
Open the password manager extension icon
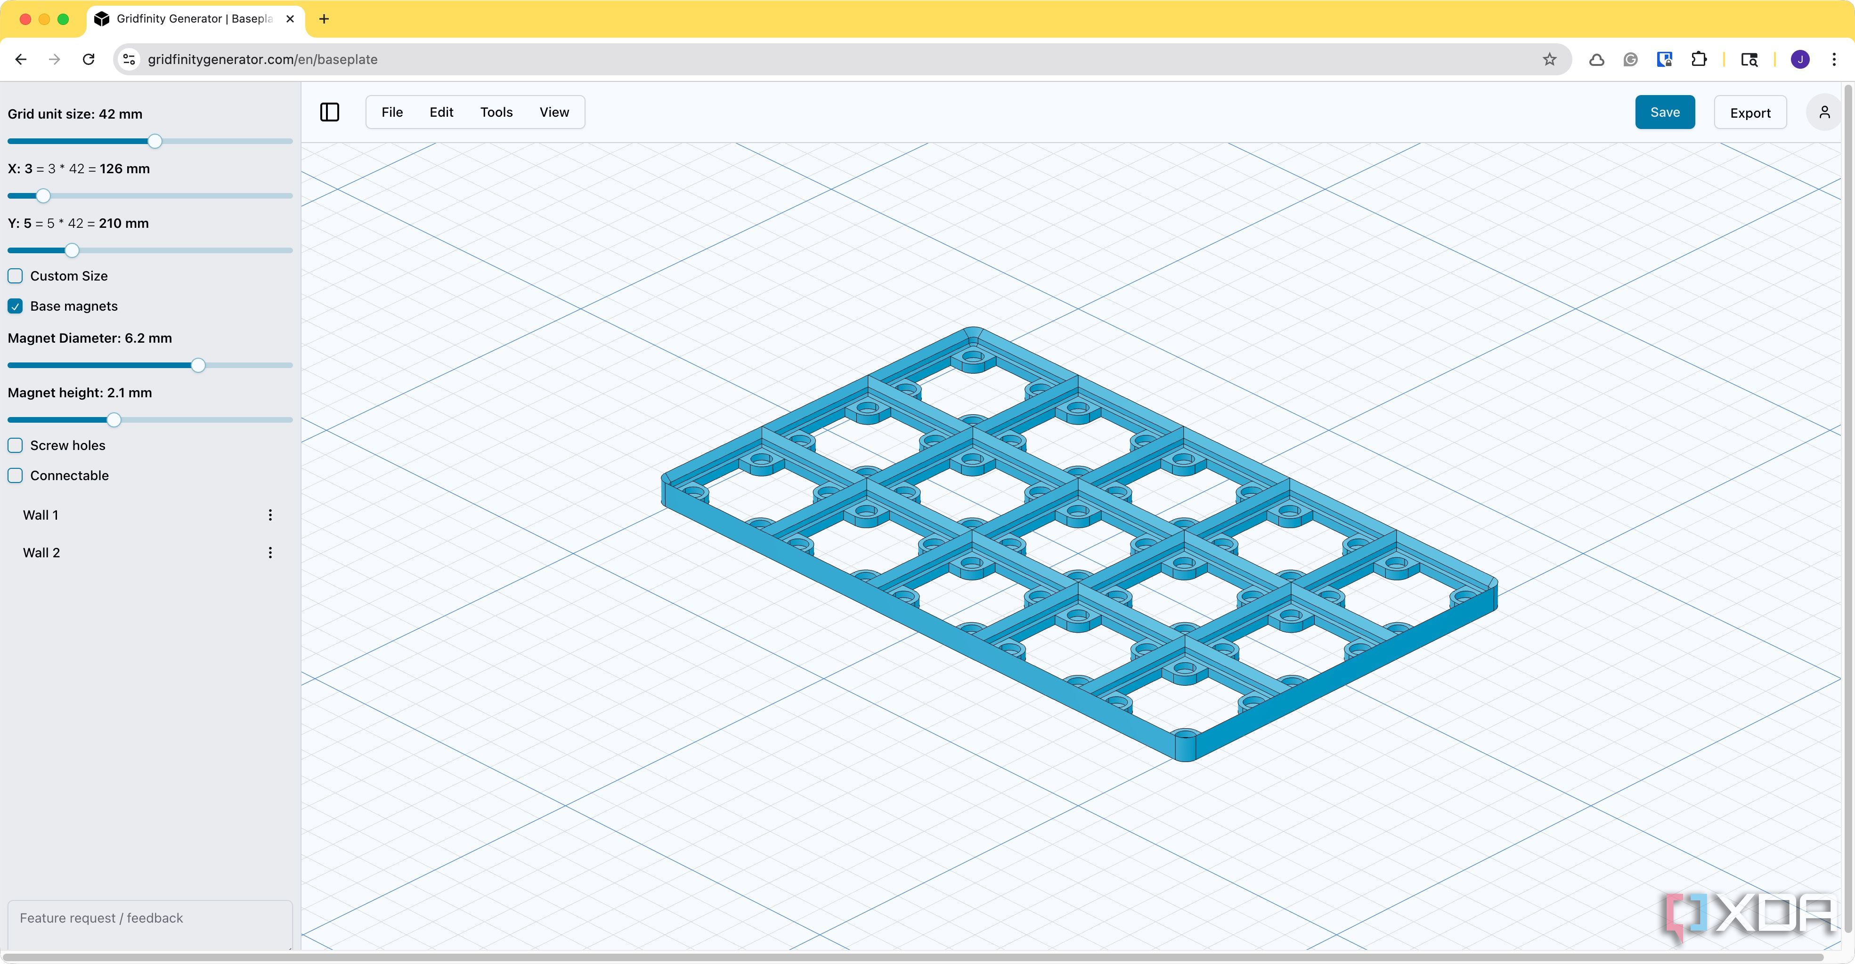click(1664, 59)
